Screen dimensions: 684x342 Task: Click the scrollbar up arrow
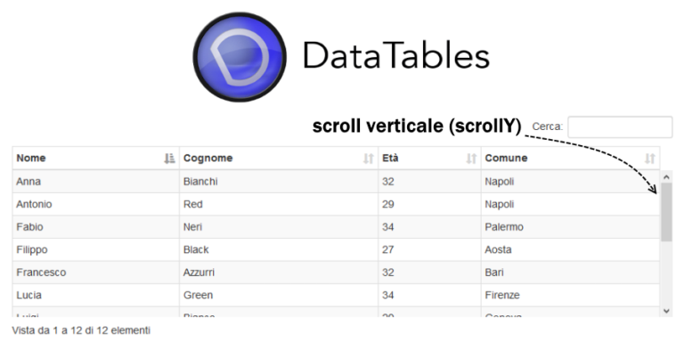[666, 177]
